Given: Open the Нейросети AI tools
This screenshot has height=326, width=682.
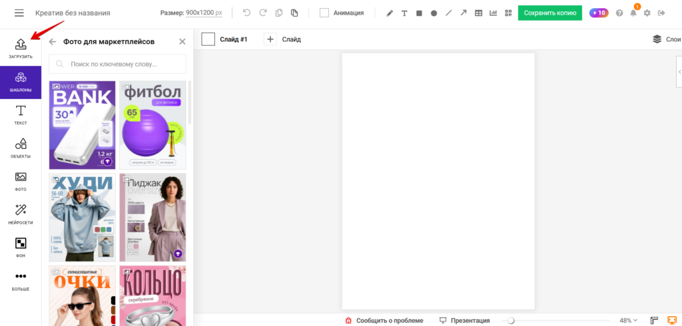Looking at the screenshot, I should (21, 214).
